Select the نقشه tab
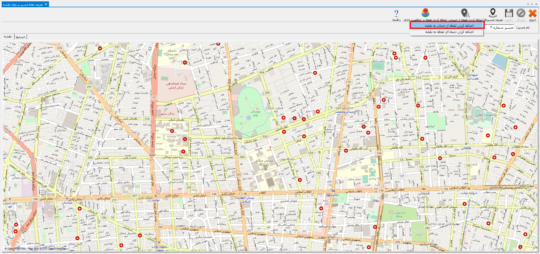 [x=8, y=37]
